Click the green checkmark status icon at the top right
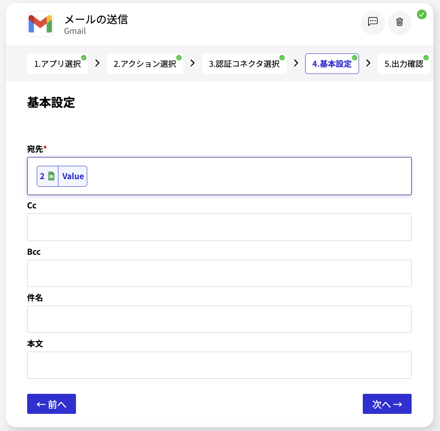Viewport: 440px width, 431px height. [x=422, y=14]
